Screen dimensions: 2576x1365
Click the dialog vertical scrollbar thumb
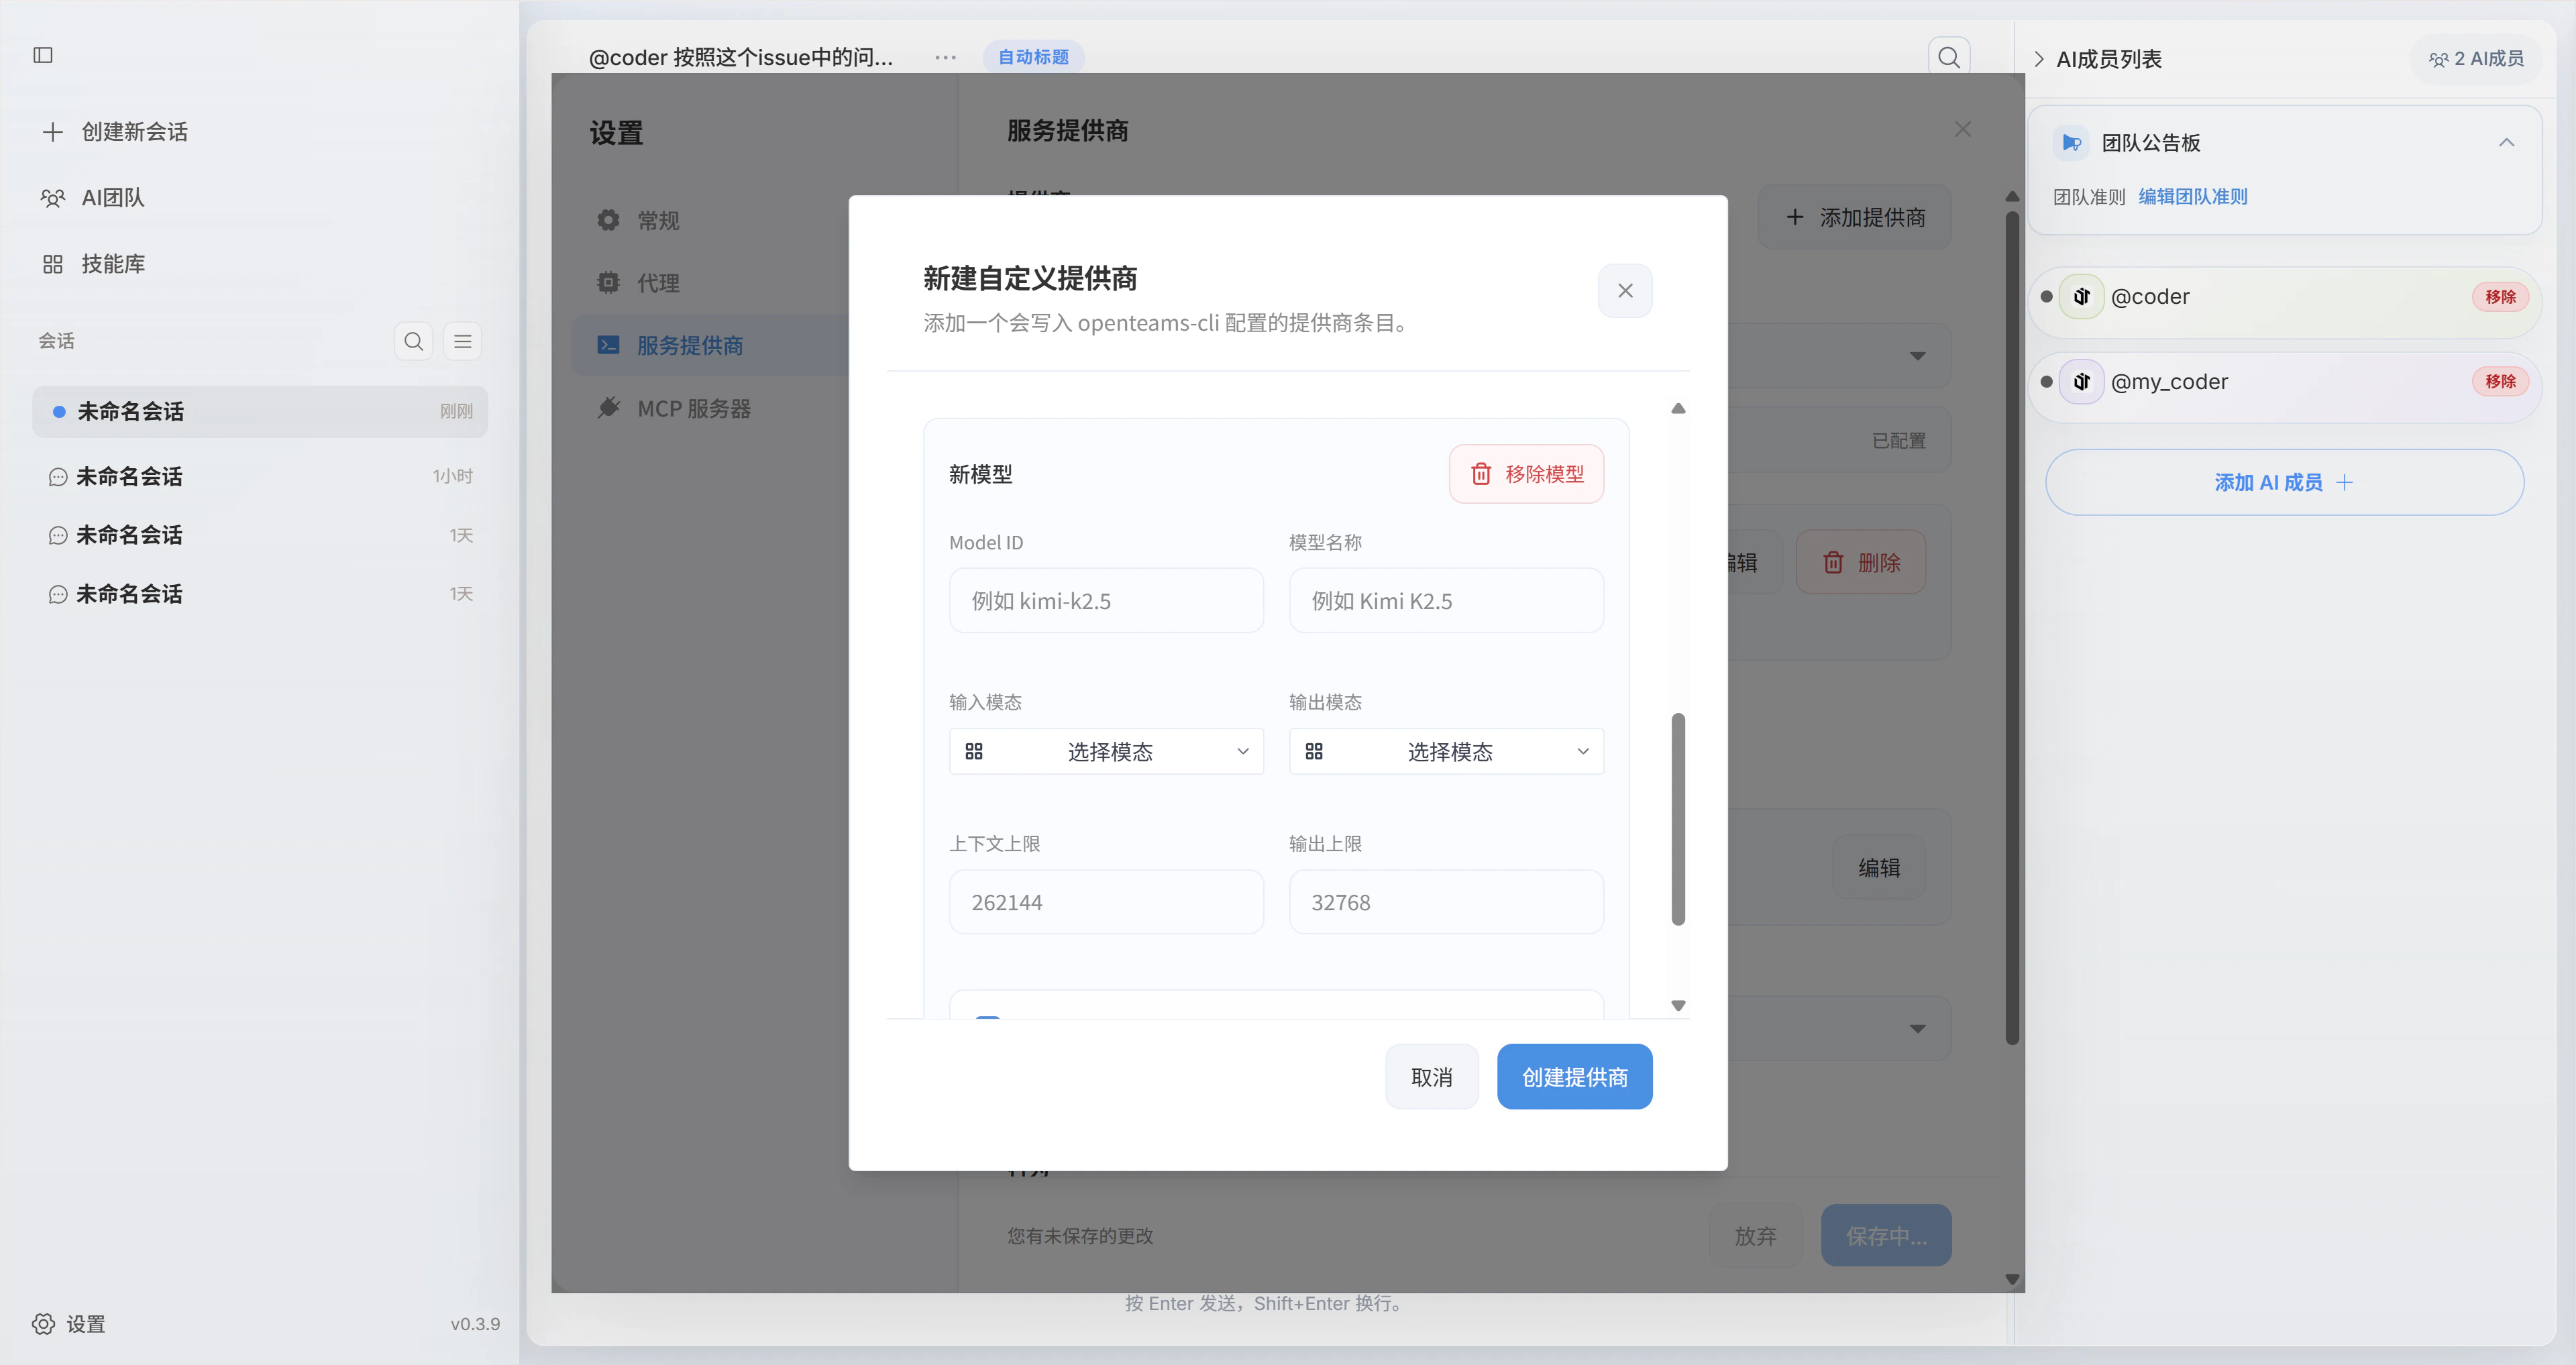[x=1678, y=818]
